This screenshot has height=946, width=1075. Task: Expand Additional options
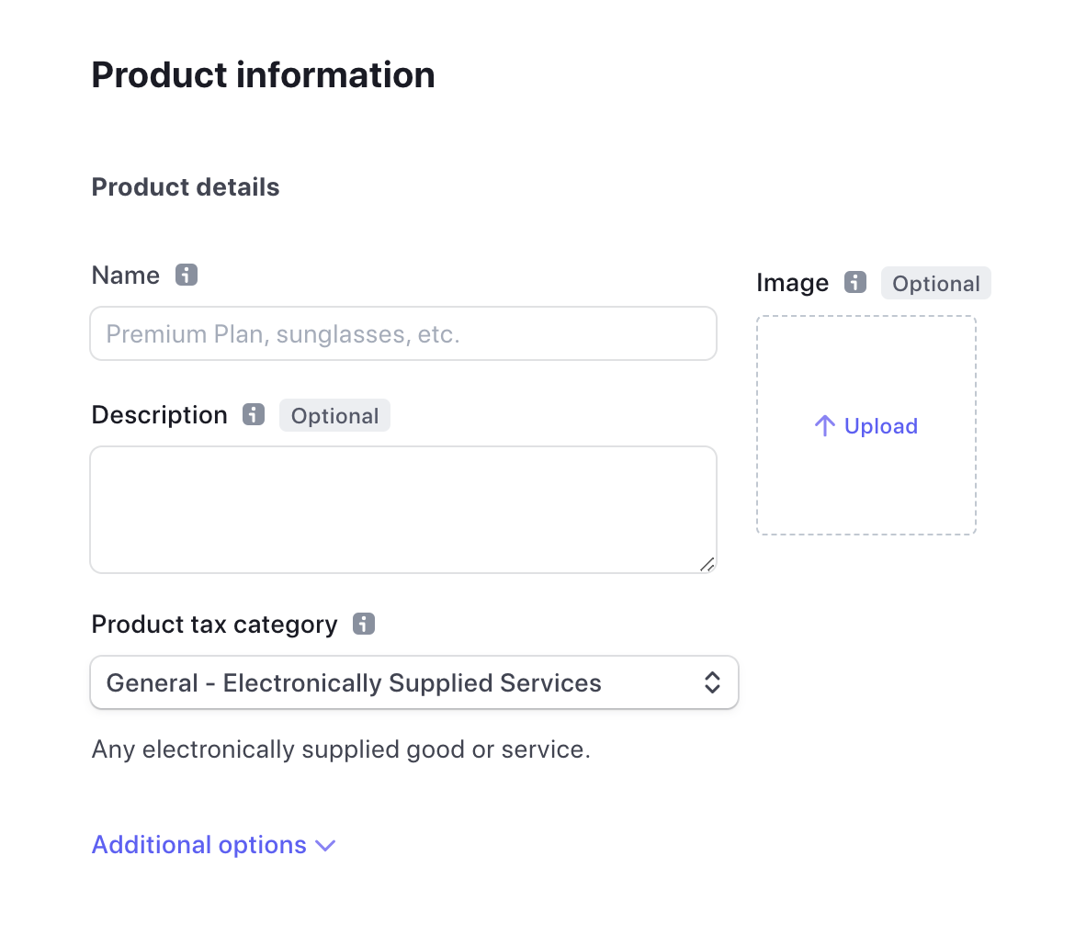tap(214, 845)
